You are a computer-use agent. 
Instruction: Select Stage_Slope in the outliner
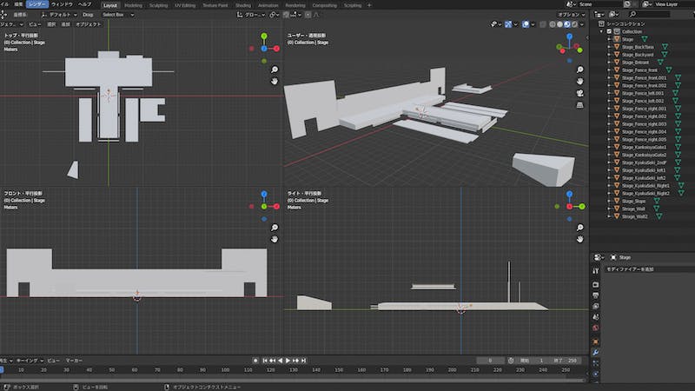click(633, 201)
